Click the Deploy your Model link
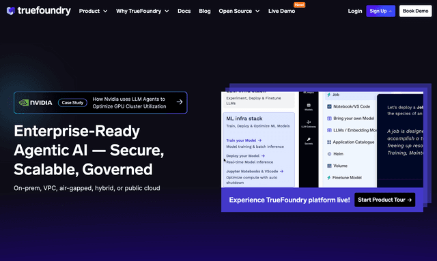Screen dimensions: 437x261 [245, 156]
